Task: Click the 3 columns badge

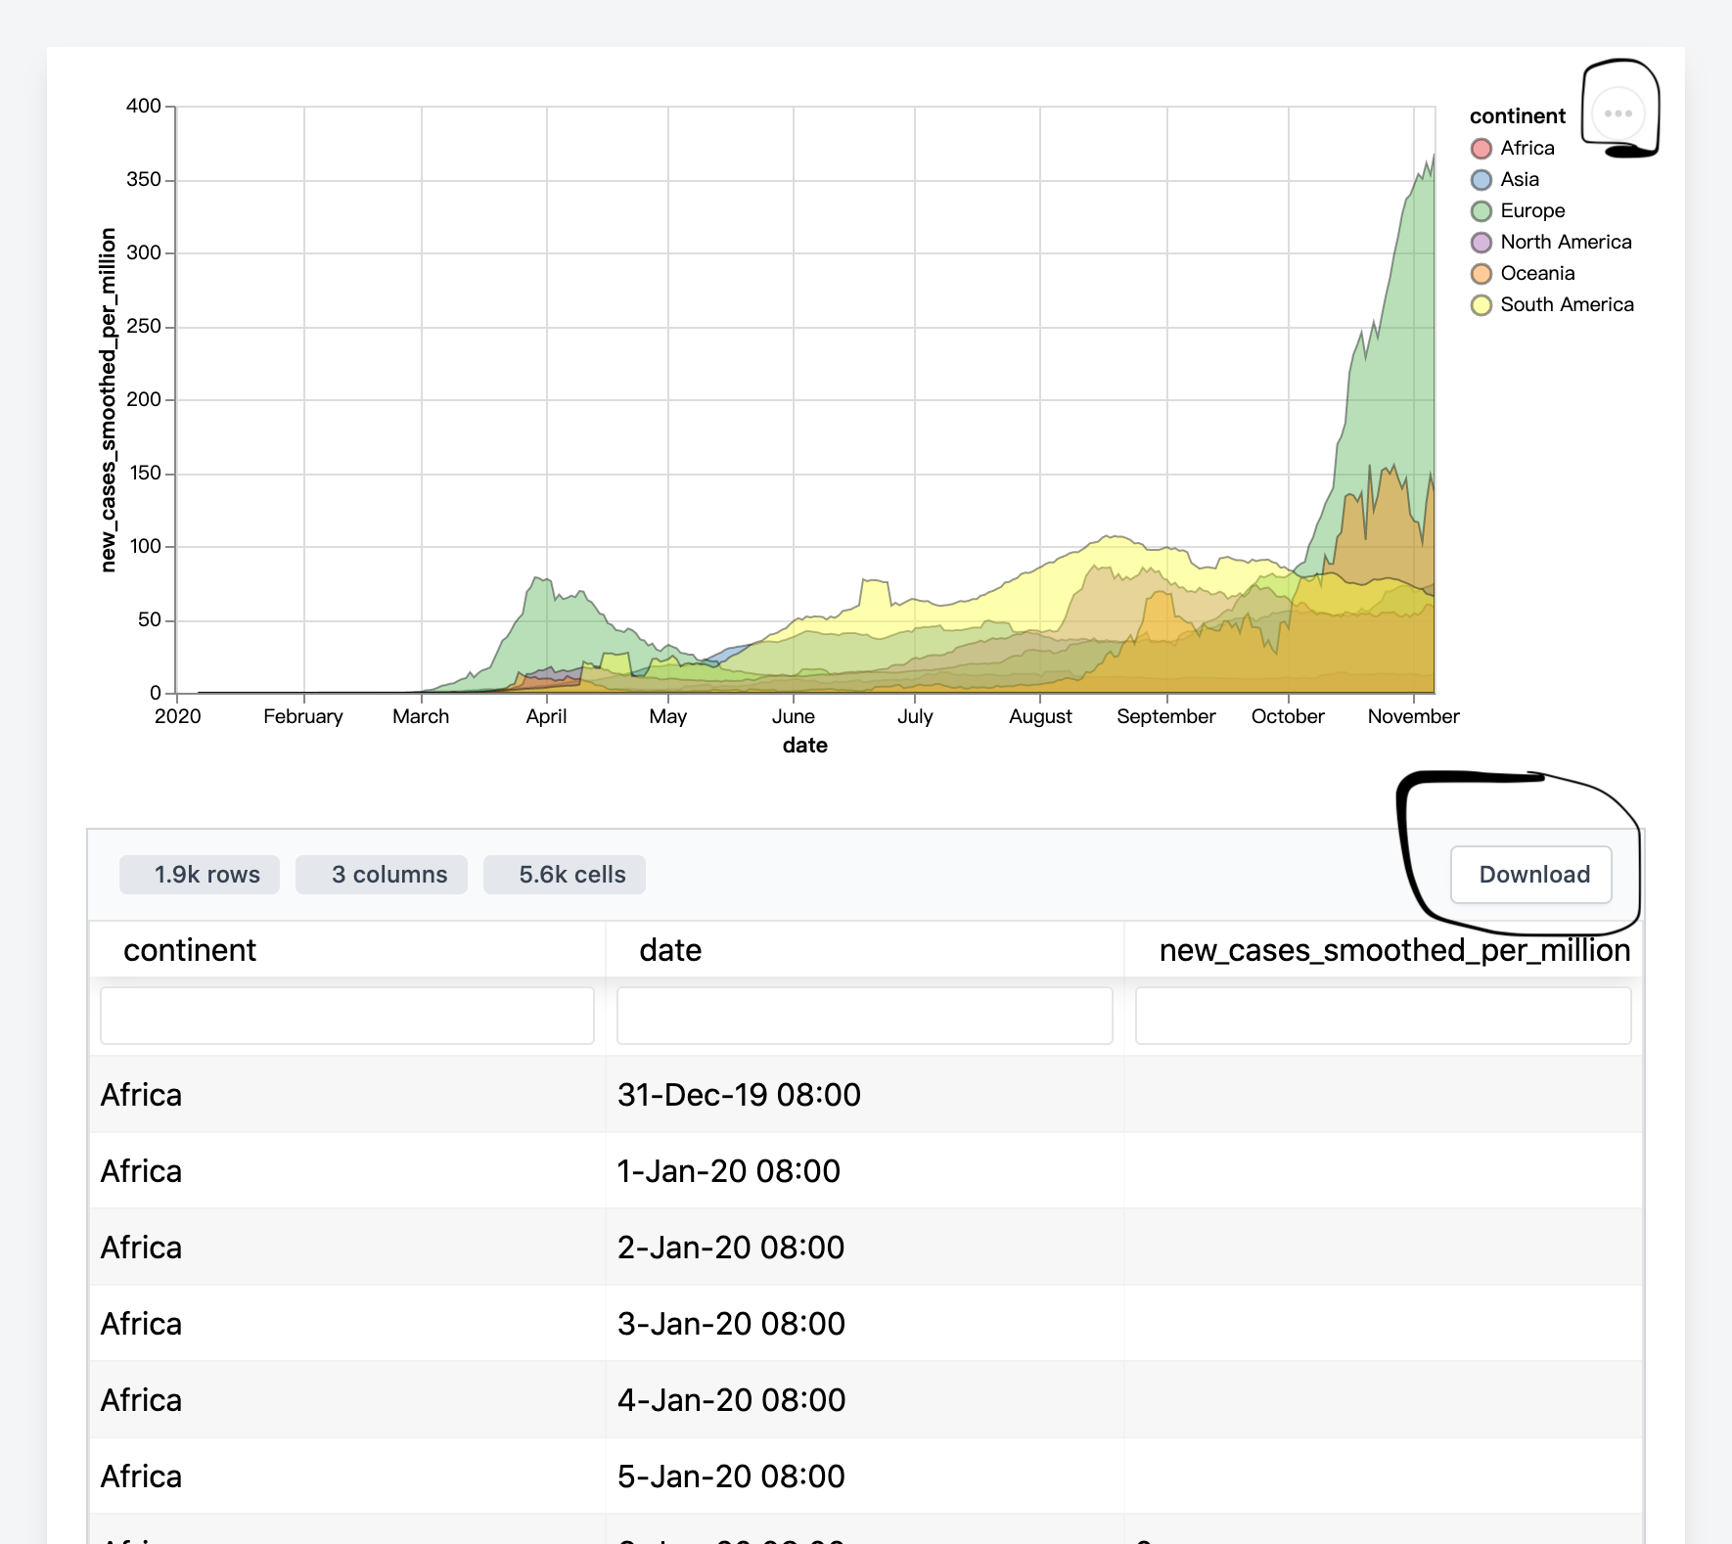Action: point(382,875)
